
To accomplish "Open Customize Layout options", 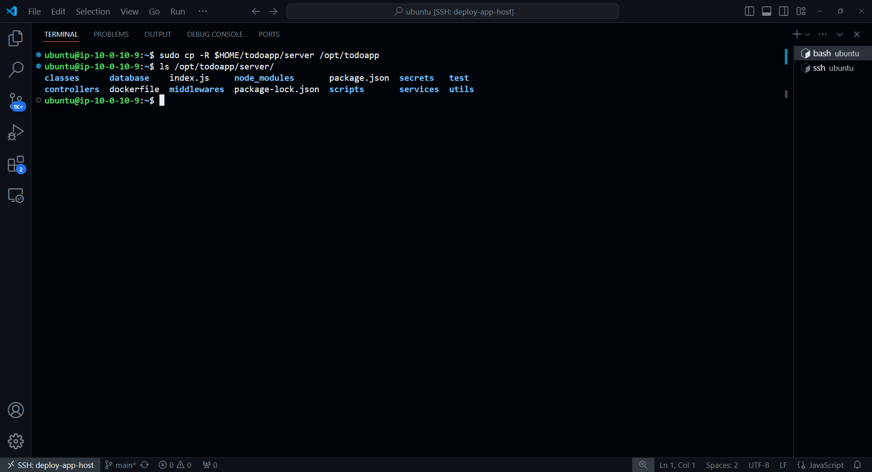I will pos(801,11).
